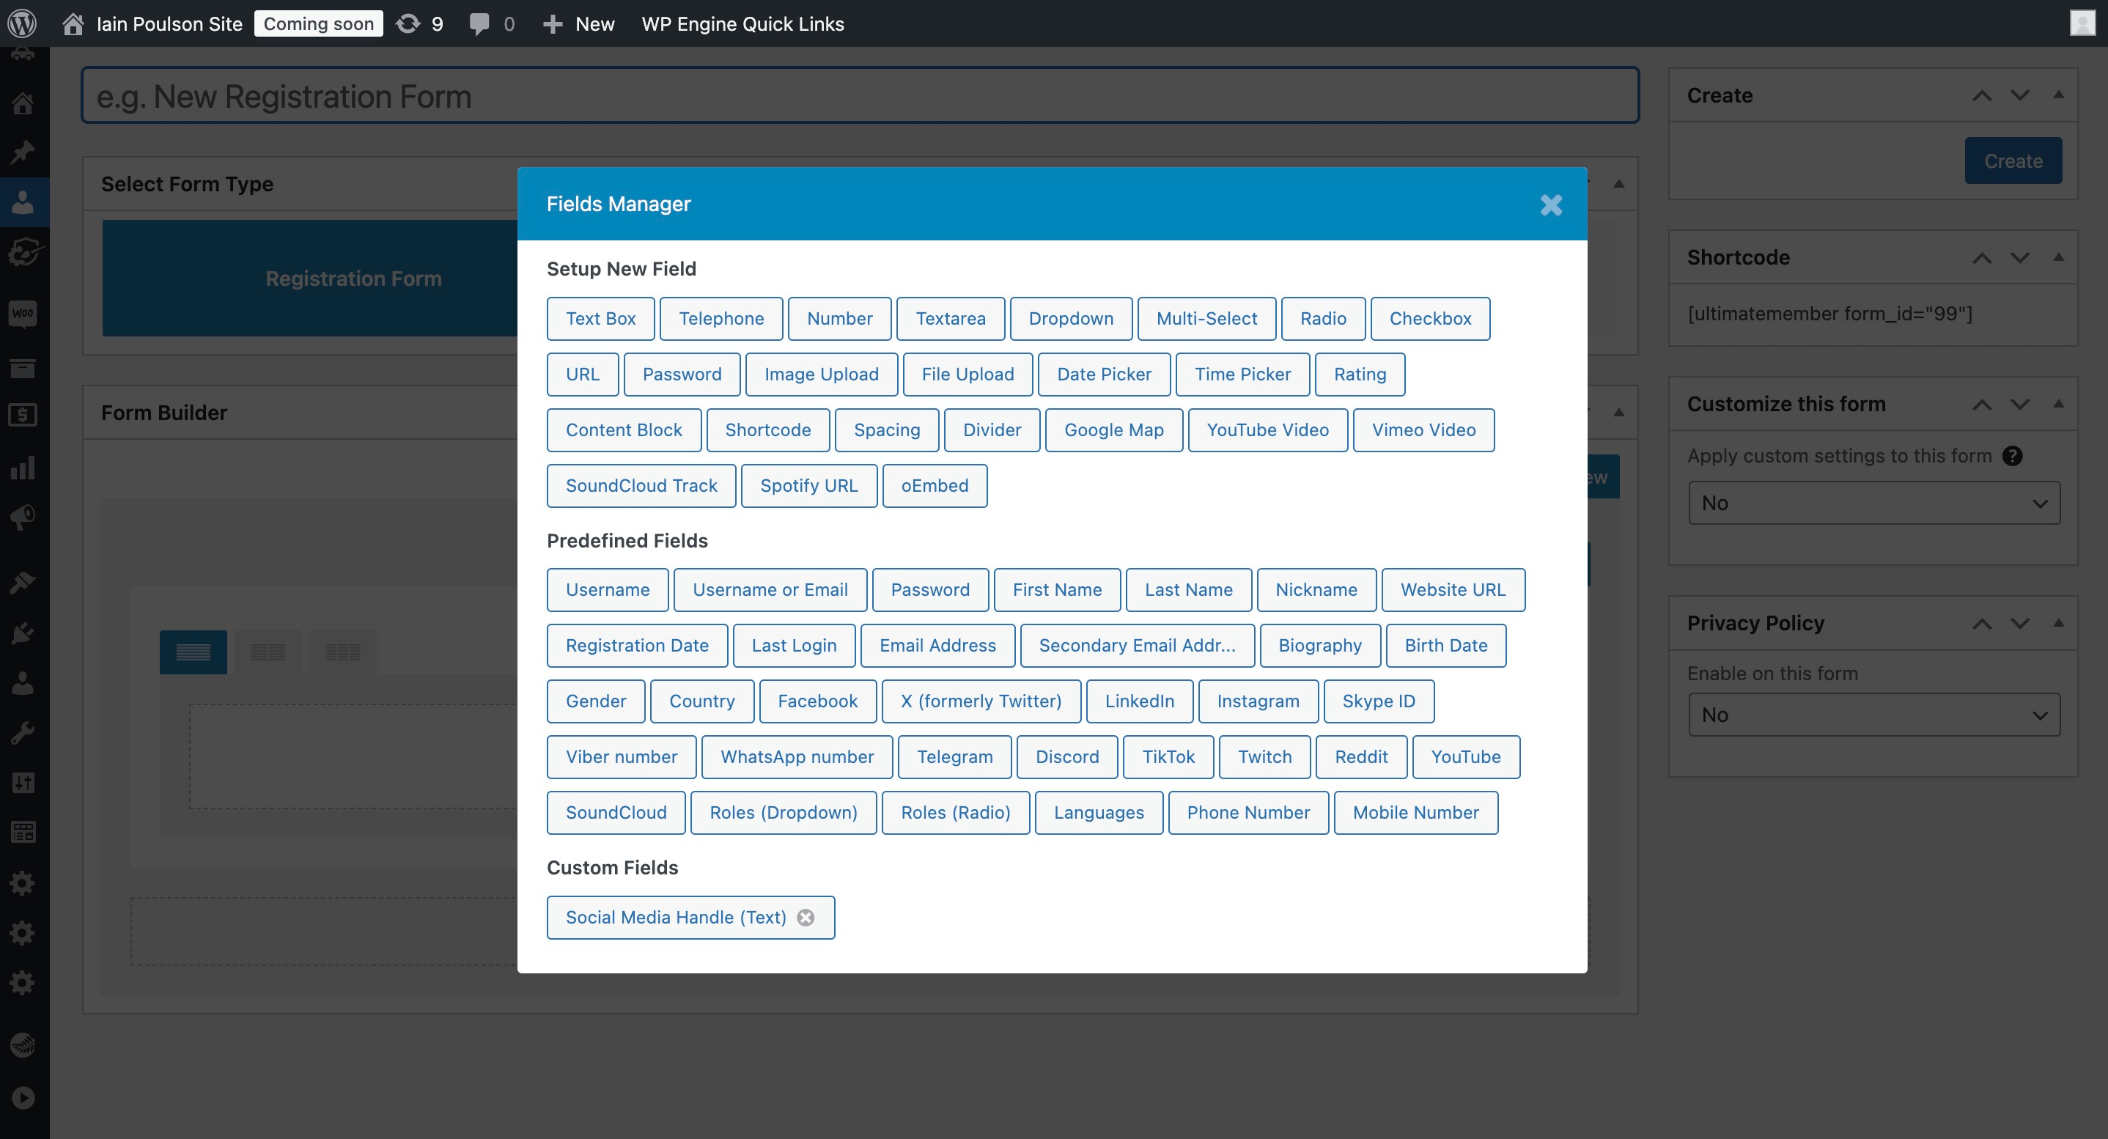Open the user avatar in the admin bar
The height and width of the screenshot is (1139, 2108).
[x=2082, y=23]
